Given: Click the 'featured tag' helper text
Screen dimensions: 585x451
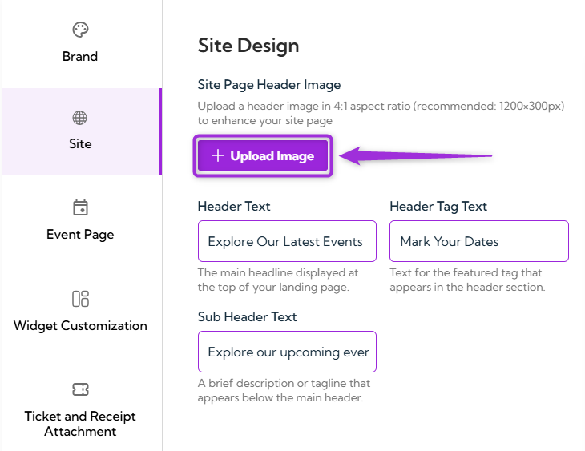Looking at the screenshot, I should (467, 280).
